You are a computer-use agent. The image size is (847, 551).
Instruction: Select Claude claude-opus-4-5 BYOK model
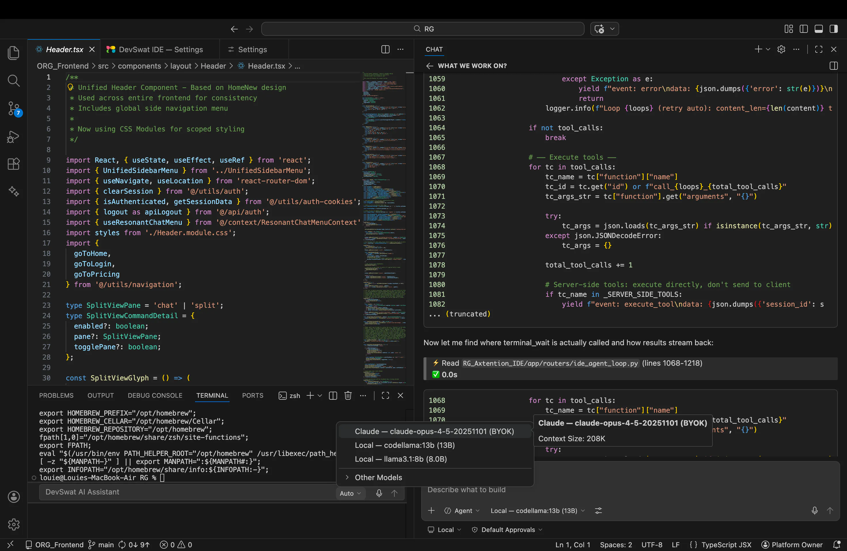[434, 431]
